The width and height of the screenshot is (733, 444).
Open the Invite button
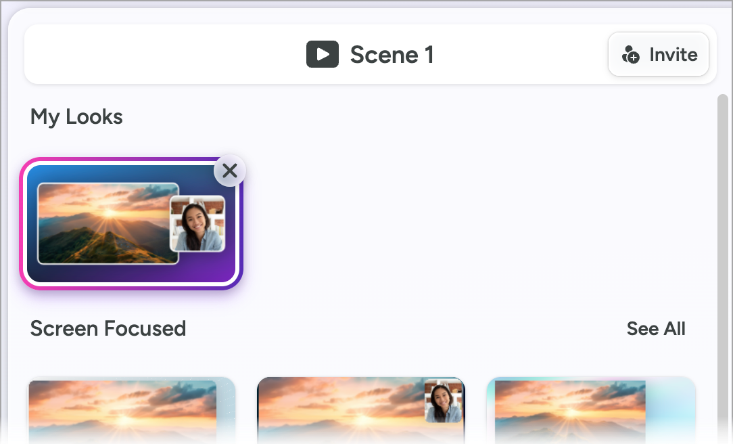[x=658, y=54]
